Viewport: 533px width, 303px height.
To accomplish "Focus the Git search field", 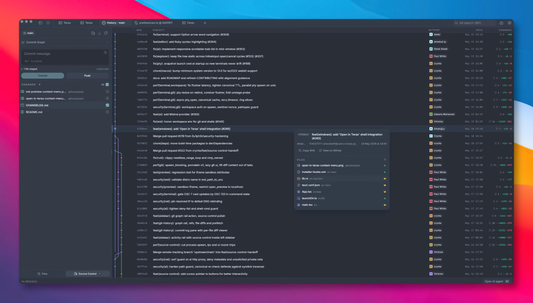I will [475, 23].
